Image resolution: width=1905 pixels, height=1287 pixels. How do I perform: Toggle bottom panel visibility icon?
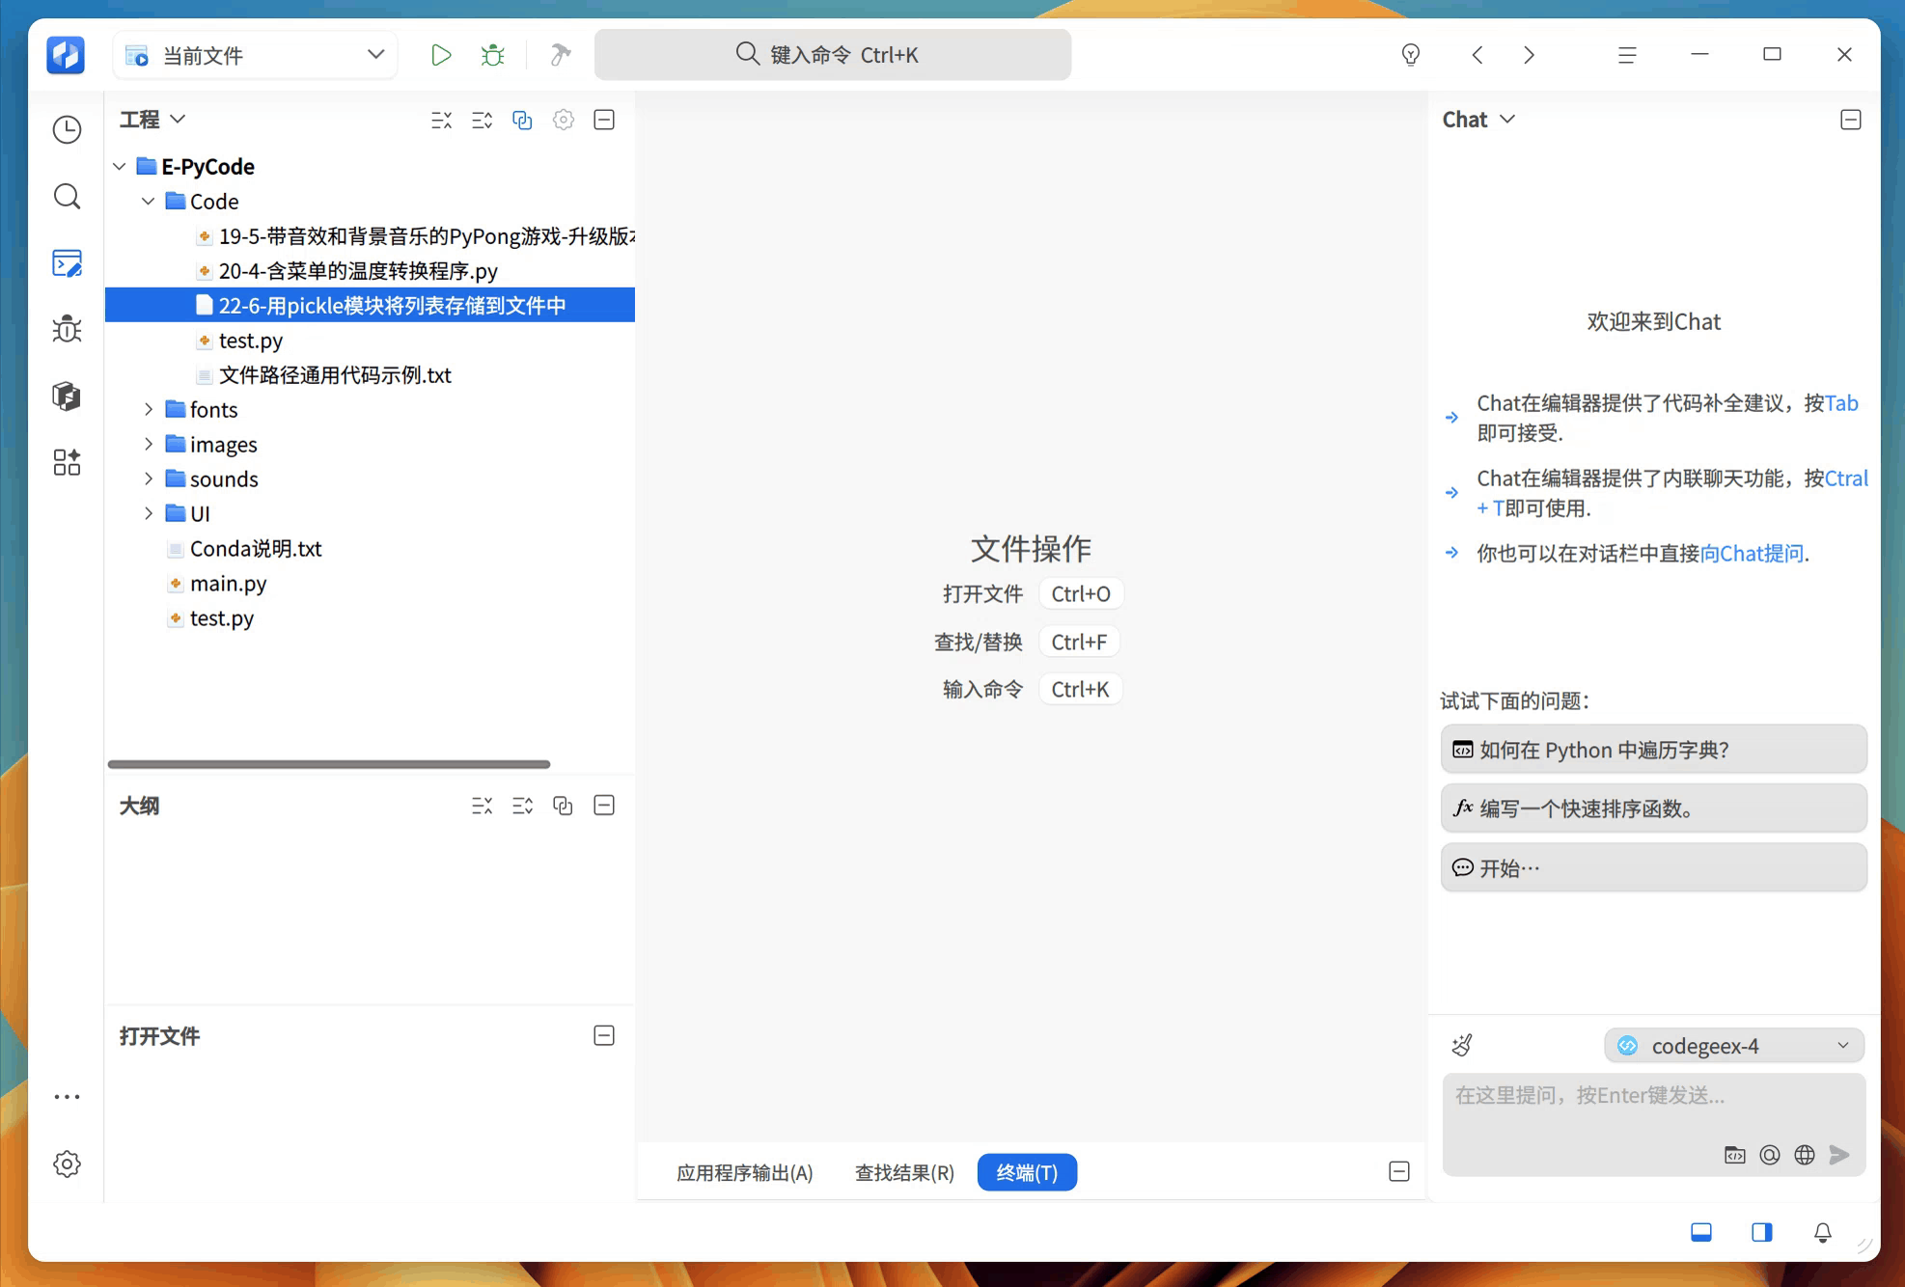[1701, 1232]
